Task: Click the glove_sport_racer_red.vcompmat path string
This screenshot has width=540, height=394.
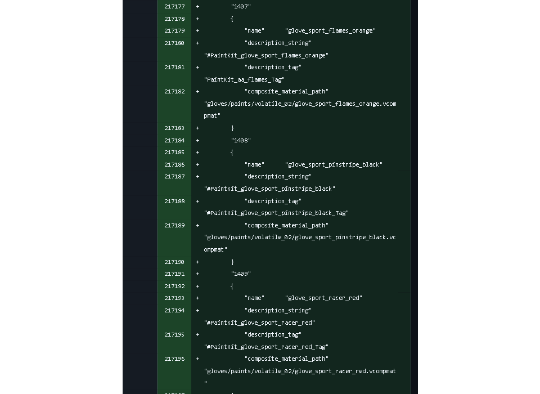Action: (x=300, y=371)
